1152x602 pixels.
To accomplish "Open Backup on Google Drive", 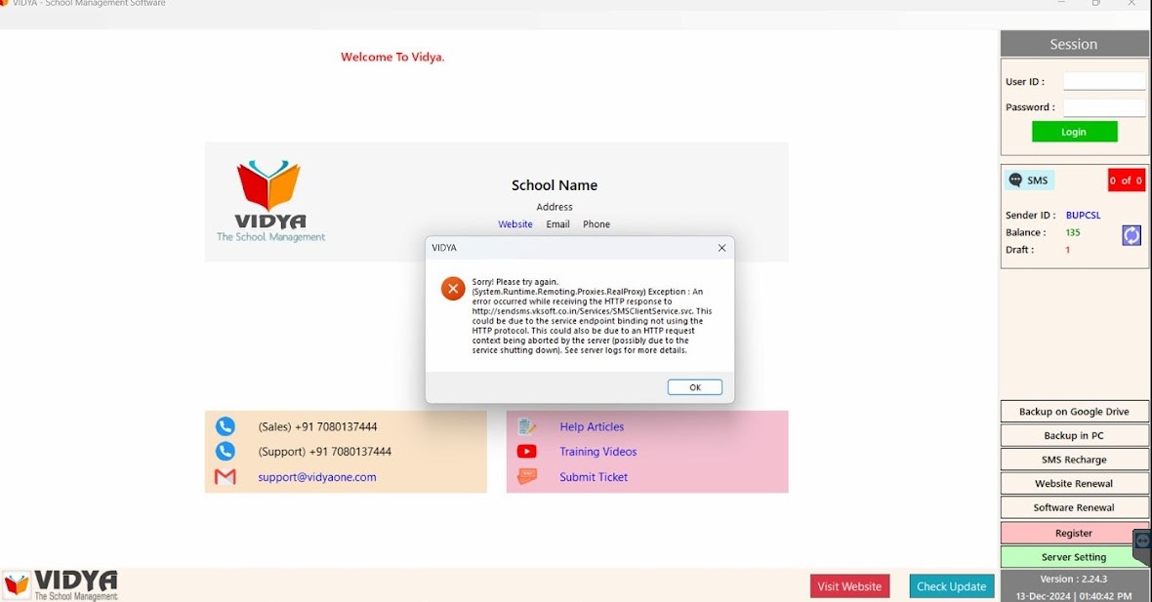I will coord(1074,412).
